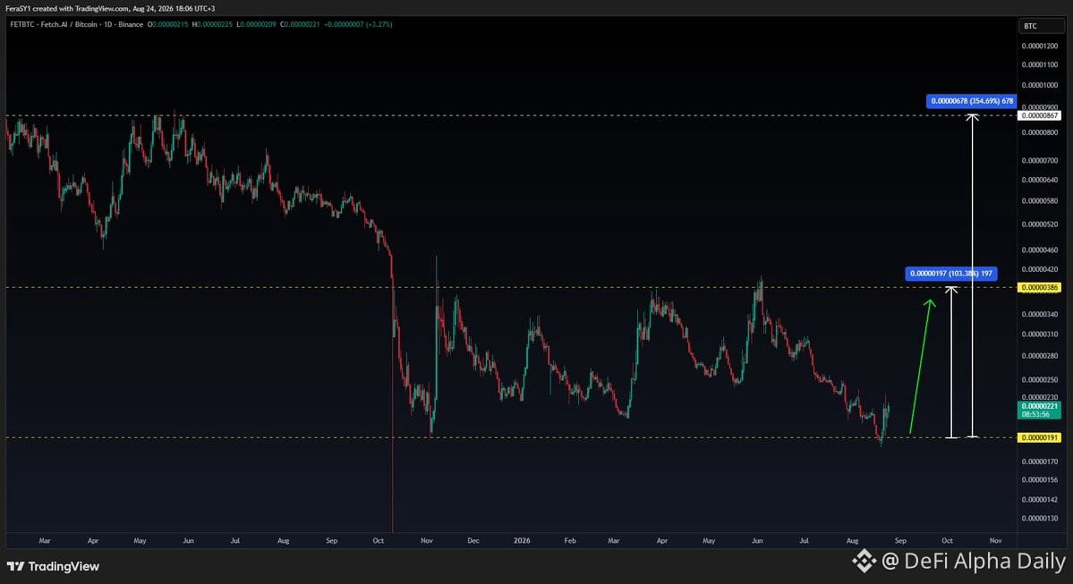Click the 0.00000310 price axis tick

(1040, 334)
